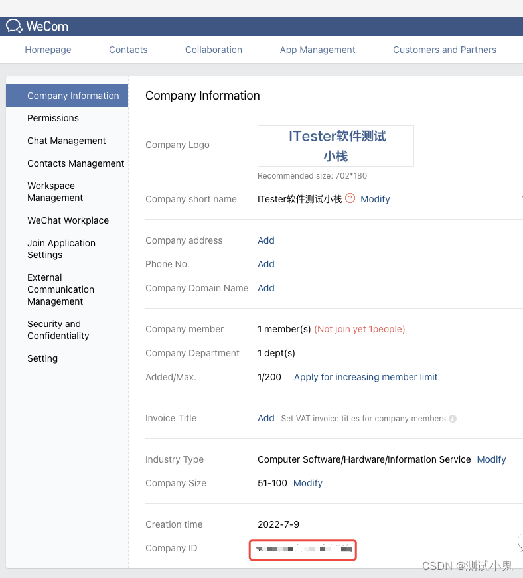Screen dimensions: 523x578
Task: Select Security and Confidentiality
Action: point(58,330)
